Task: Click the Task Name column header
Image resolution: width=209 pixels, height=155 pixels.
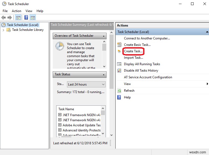Action: coord(66,109)
